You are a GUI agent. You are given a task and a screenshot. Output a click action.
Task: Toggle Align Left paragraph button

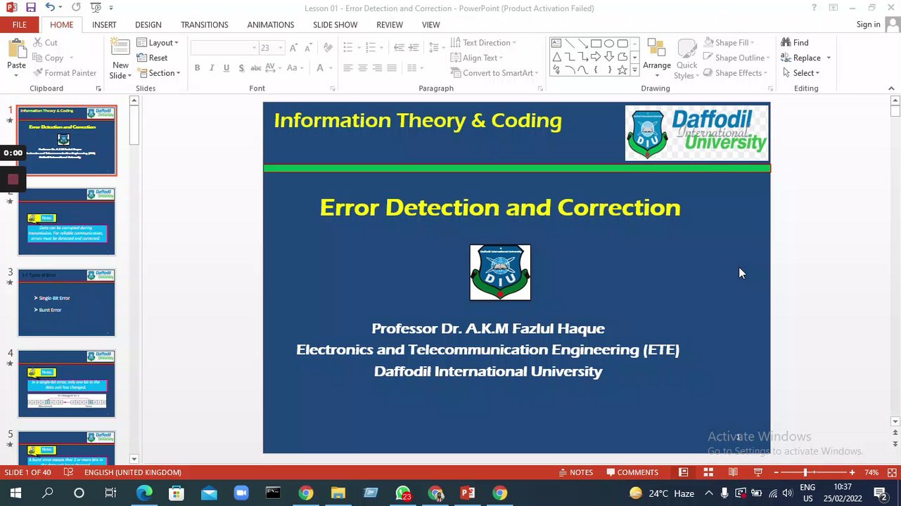(x=347, y=68)
